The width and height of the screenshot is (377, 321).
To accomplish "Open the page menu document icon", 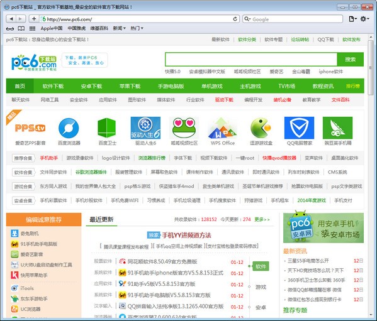I will tap(352, 19).
